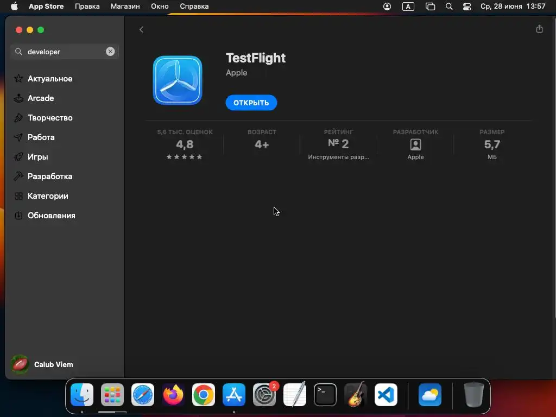The image size is (556, 417).
Task: Open the Магазин menu
Action: [125, 7]
